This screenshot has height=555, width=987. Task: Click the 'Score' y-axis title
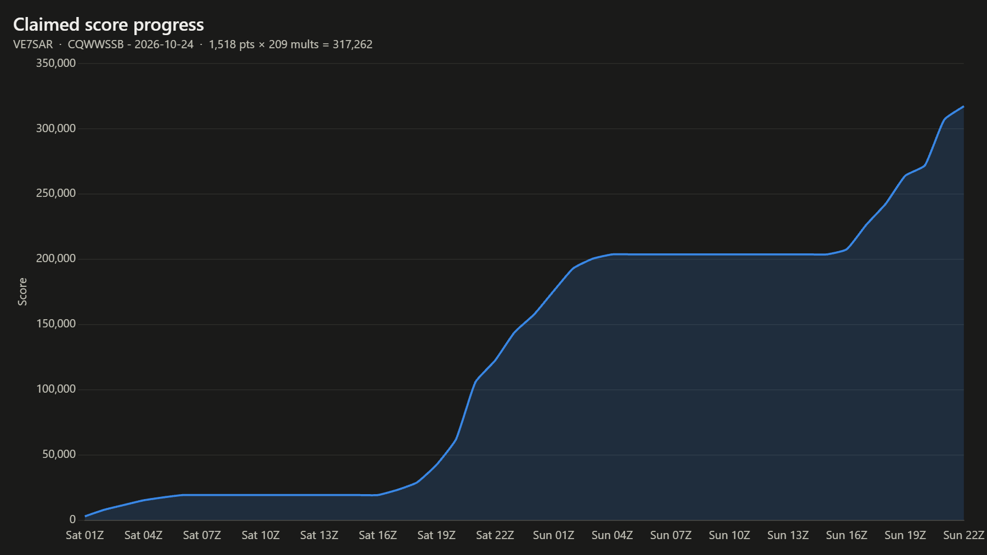(x=22, y=292)
